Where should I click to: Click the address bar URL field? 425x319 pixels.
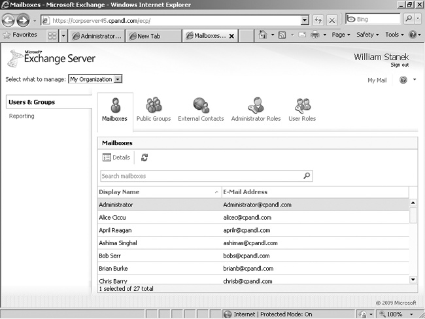[171, 20]
